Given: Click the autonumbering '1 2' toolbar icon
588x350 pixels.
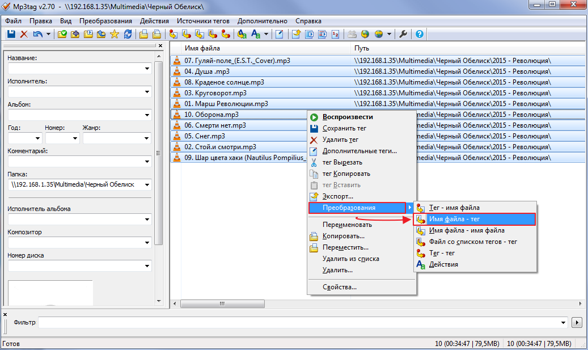Looking at the screenshot, I should pos(336,34).
